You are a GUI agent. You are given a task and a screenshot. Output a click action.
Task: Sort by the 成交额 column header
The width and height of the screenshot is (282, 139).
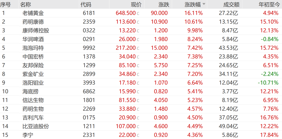coord(231,4)
